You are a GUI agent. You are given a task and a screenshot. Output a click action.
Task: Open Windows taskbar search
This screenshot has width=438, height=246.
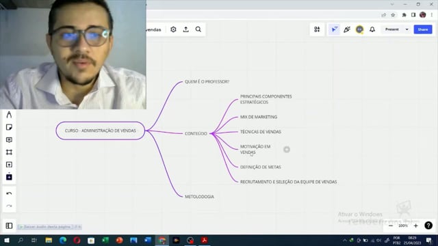pos(21,240)
